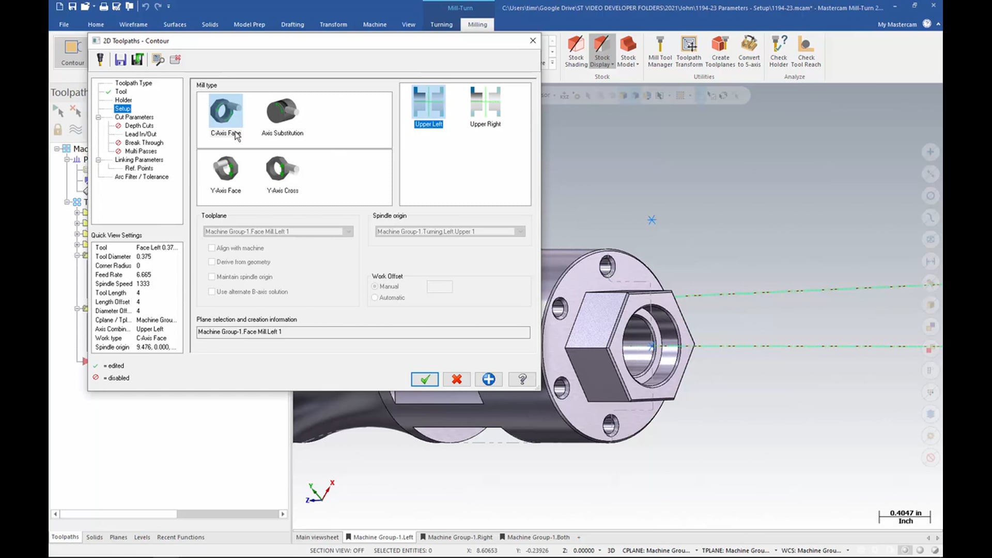This screenshot has width=992, height=558.
Task: Click the Work Offset number field
Action: click(440, 287)
